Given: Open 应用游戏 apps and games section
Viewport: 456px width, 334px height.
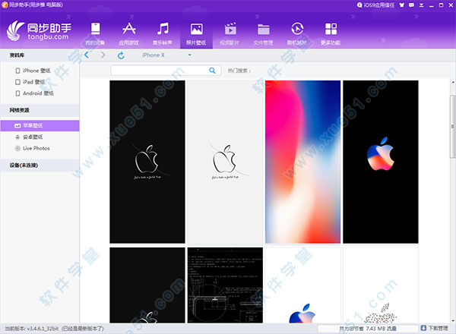Looking at the screenshot, I should point(129,32).
